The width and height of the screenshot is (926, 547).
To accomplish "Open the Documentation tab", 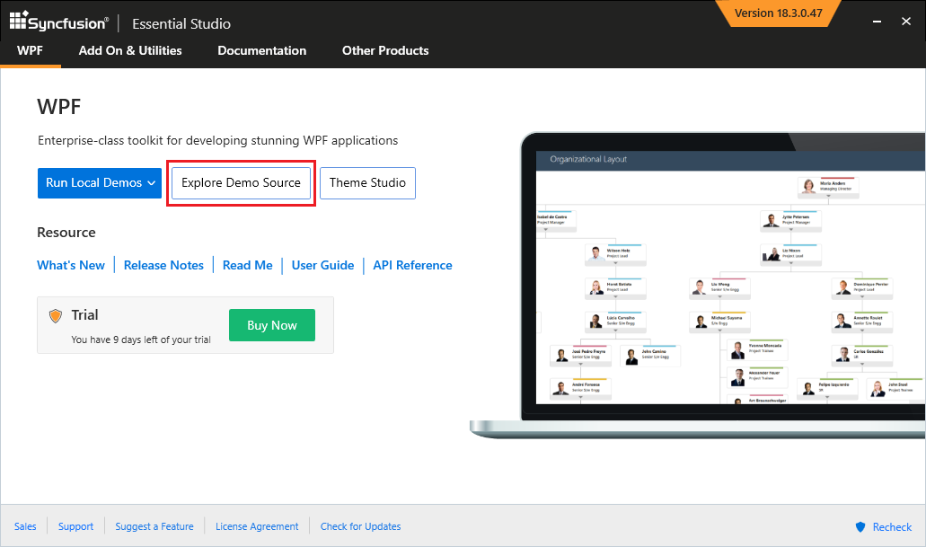I will click(x=261, y=51).
